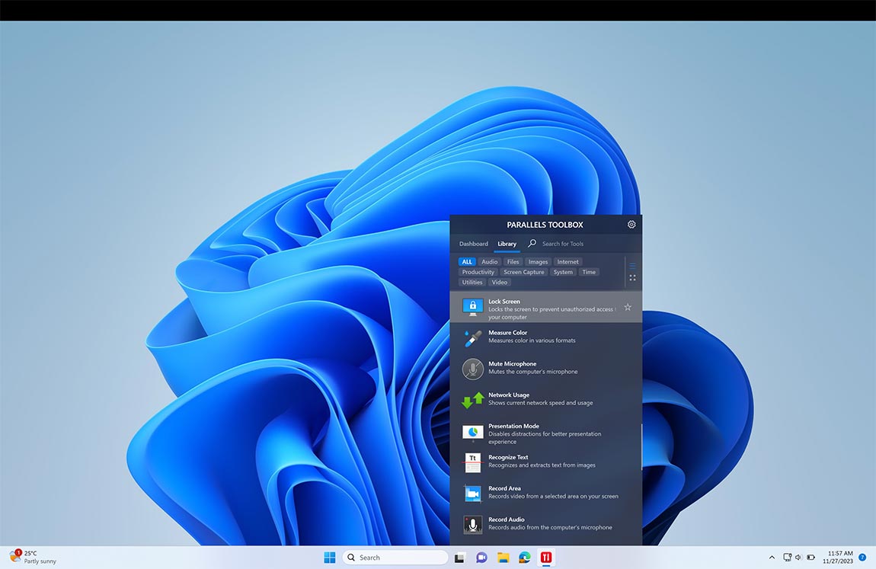Screen dimensions: 876x569
Task: Launch the Measure Color eyedropper tool
Action: coord(472,337)
